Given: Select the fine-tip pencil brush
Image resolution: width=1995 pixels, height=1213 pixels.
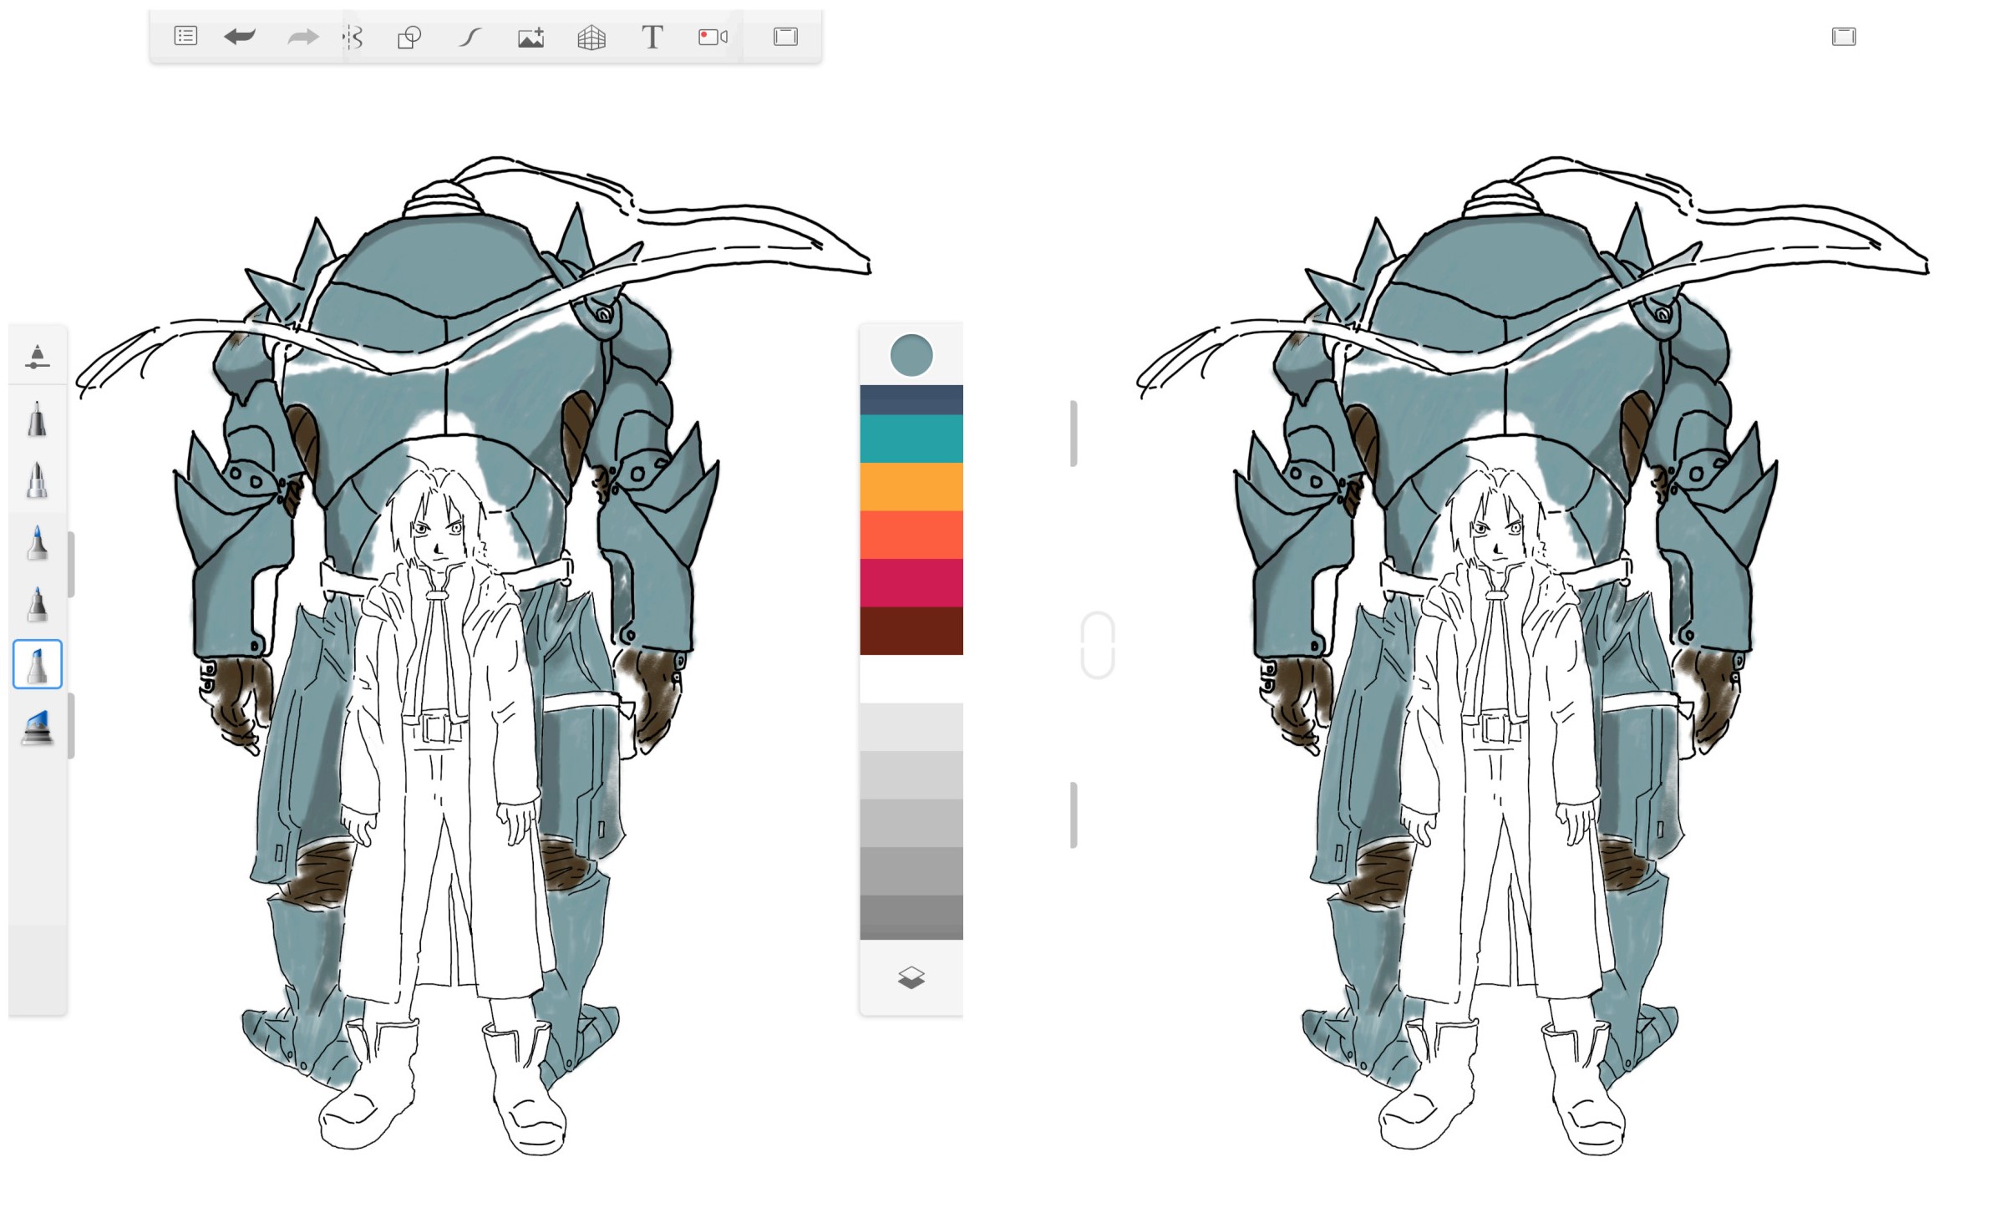Looking at the screenshot, I should [x=37, y=419].
